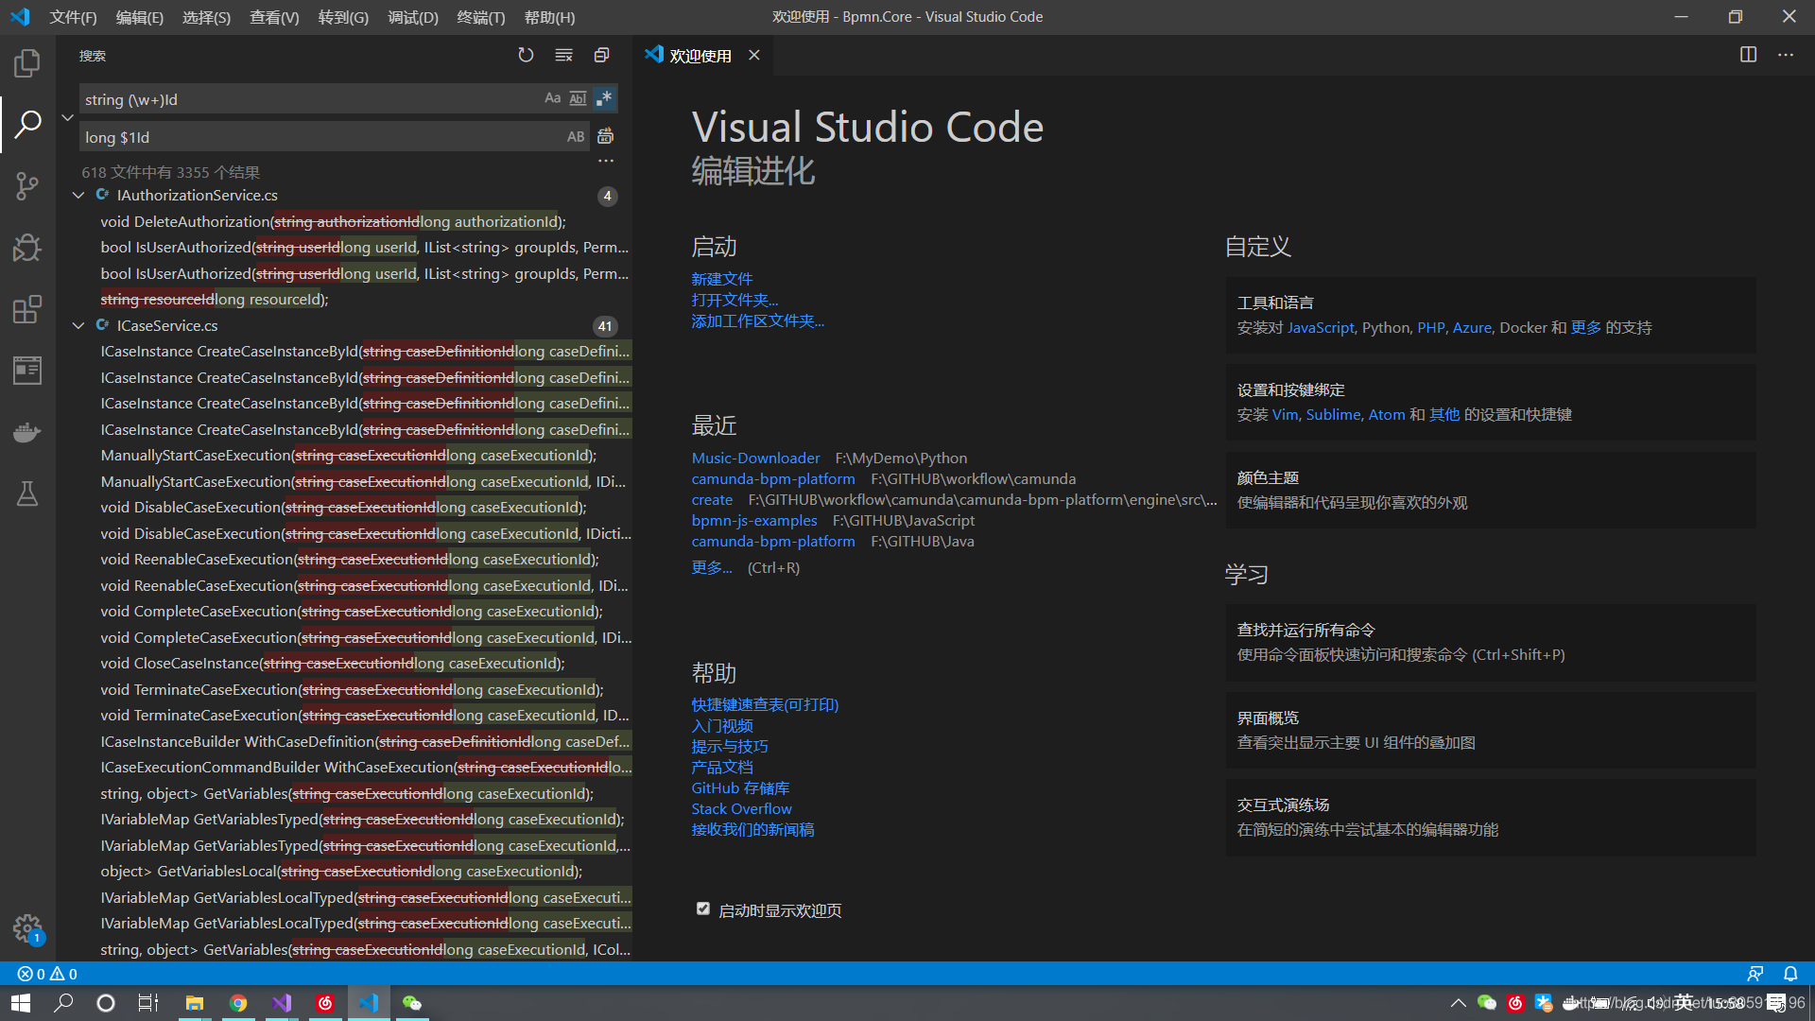This screenshot has height=1021, width=1815.
Task: Toggle Use Regular Expression option
Action: coord(604,98)
